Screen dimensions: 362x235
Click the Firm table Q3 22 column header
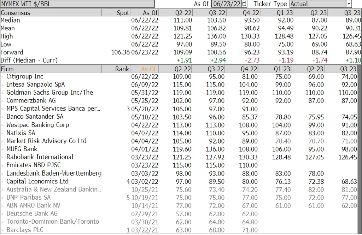click(209, 69)
